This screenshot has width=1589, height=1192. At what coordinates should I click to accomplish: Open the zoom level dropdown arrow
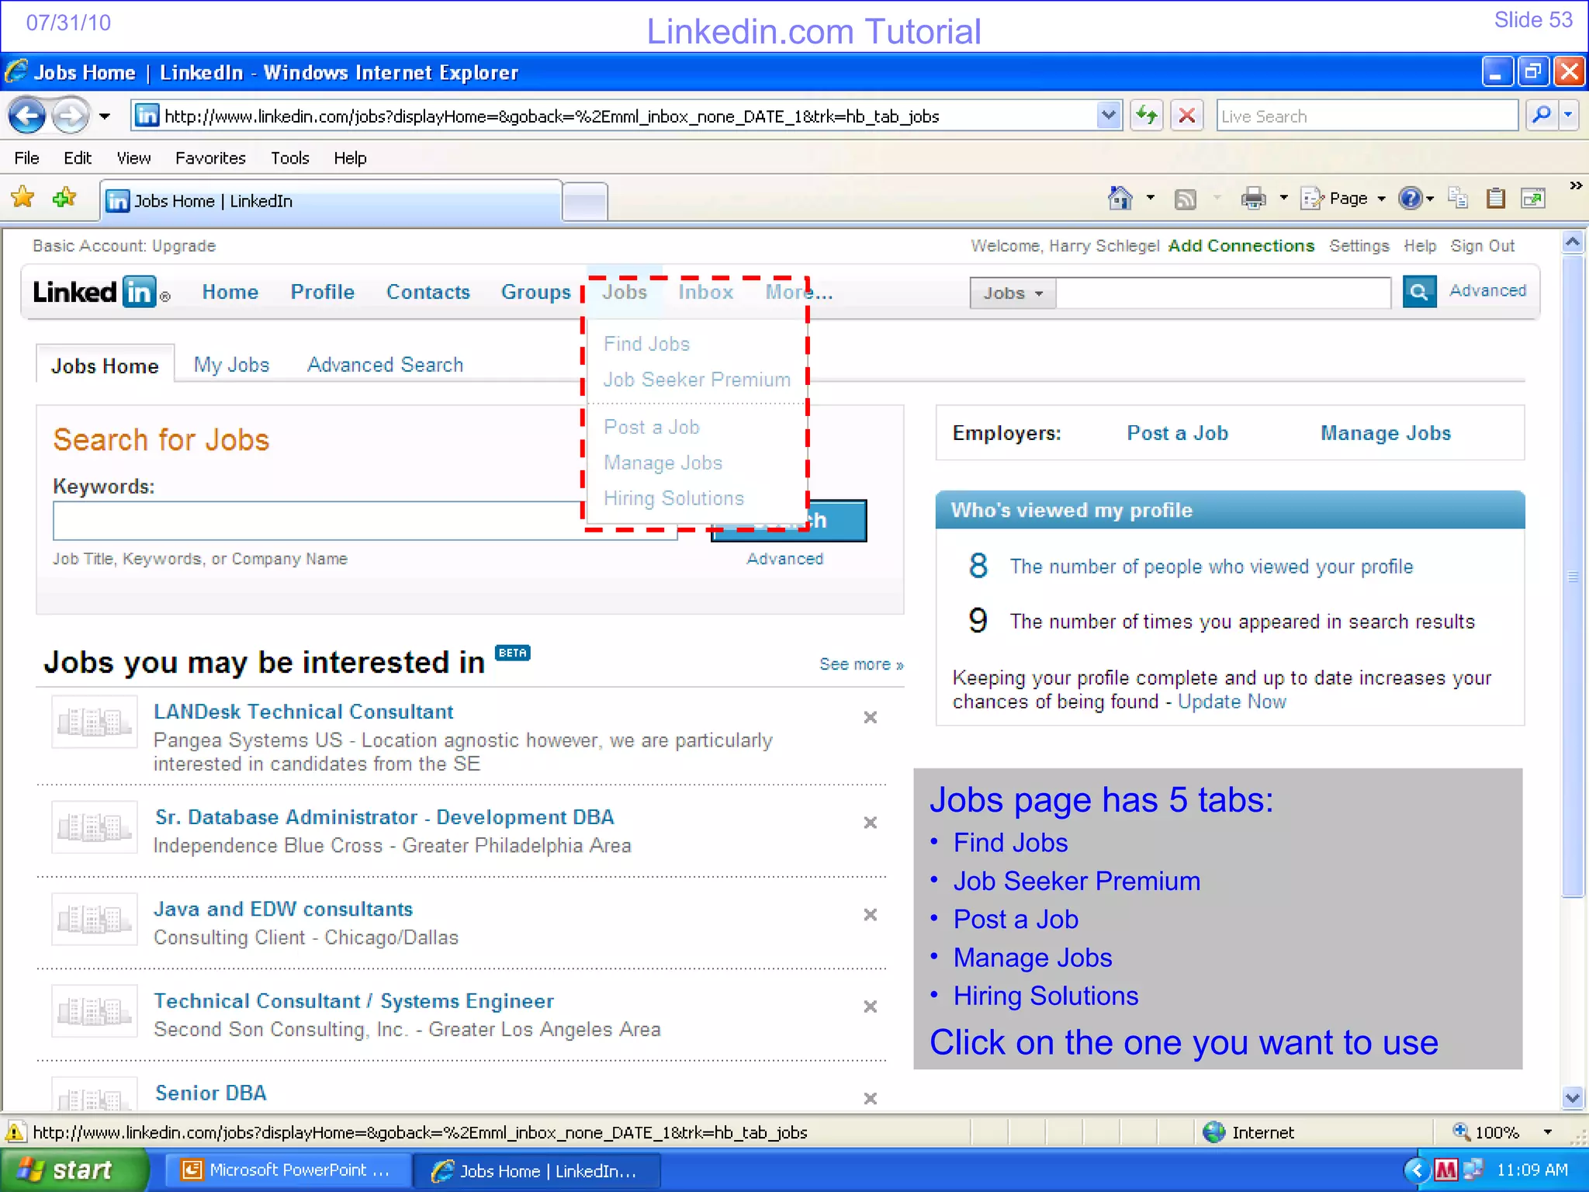click(x=1548, y=1132)
